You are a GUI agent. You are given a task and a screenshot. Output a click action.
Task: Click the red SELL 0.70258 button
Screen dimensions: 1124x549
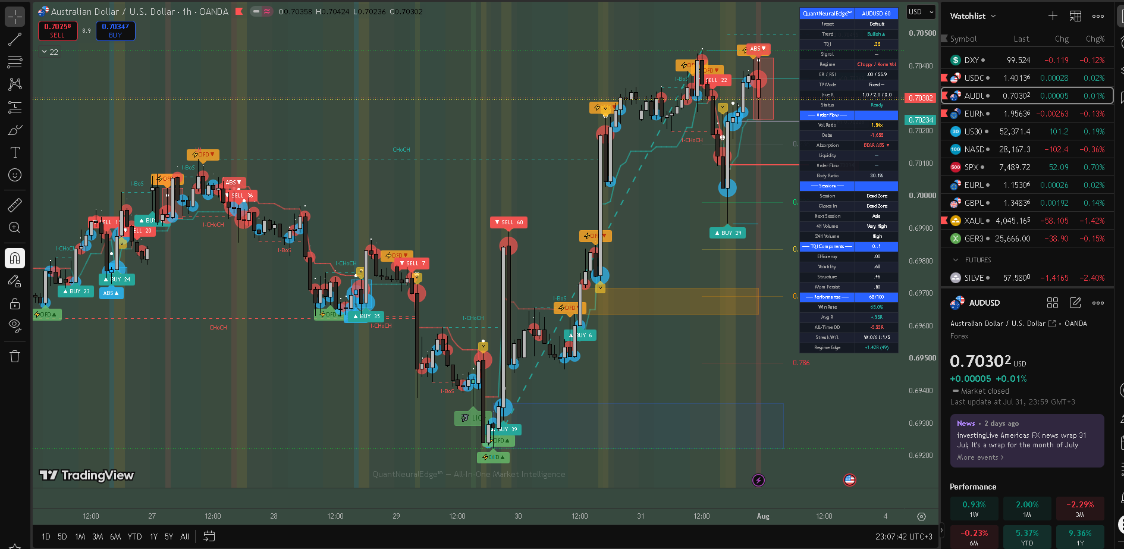click(58, 31)
